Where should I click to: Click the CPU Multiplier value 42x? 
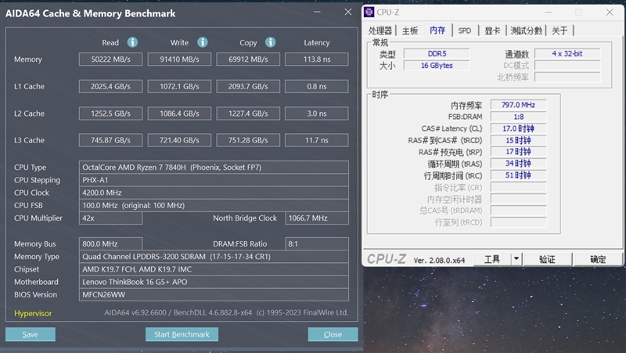(110, 218)
